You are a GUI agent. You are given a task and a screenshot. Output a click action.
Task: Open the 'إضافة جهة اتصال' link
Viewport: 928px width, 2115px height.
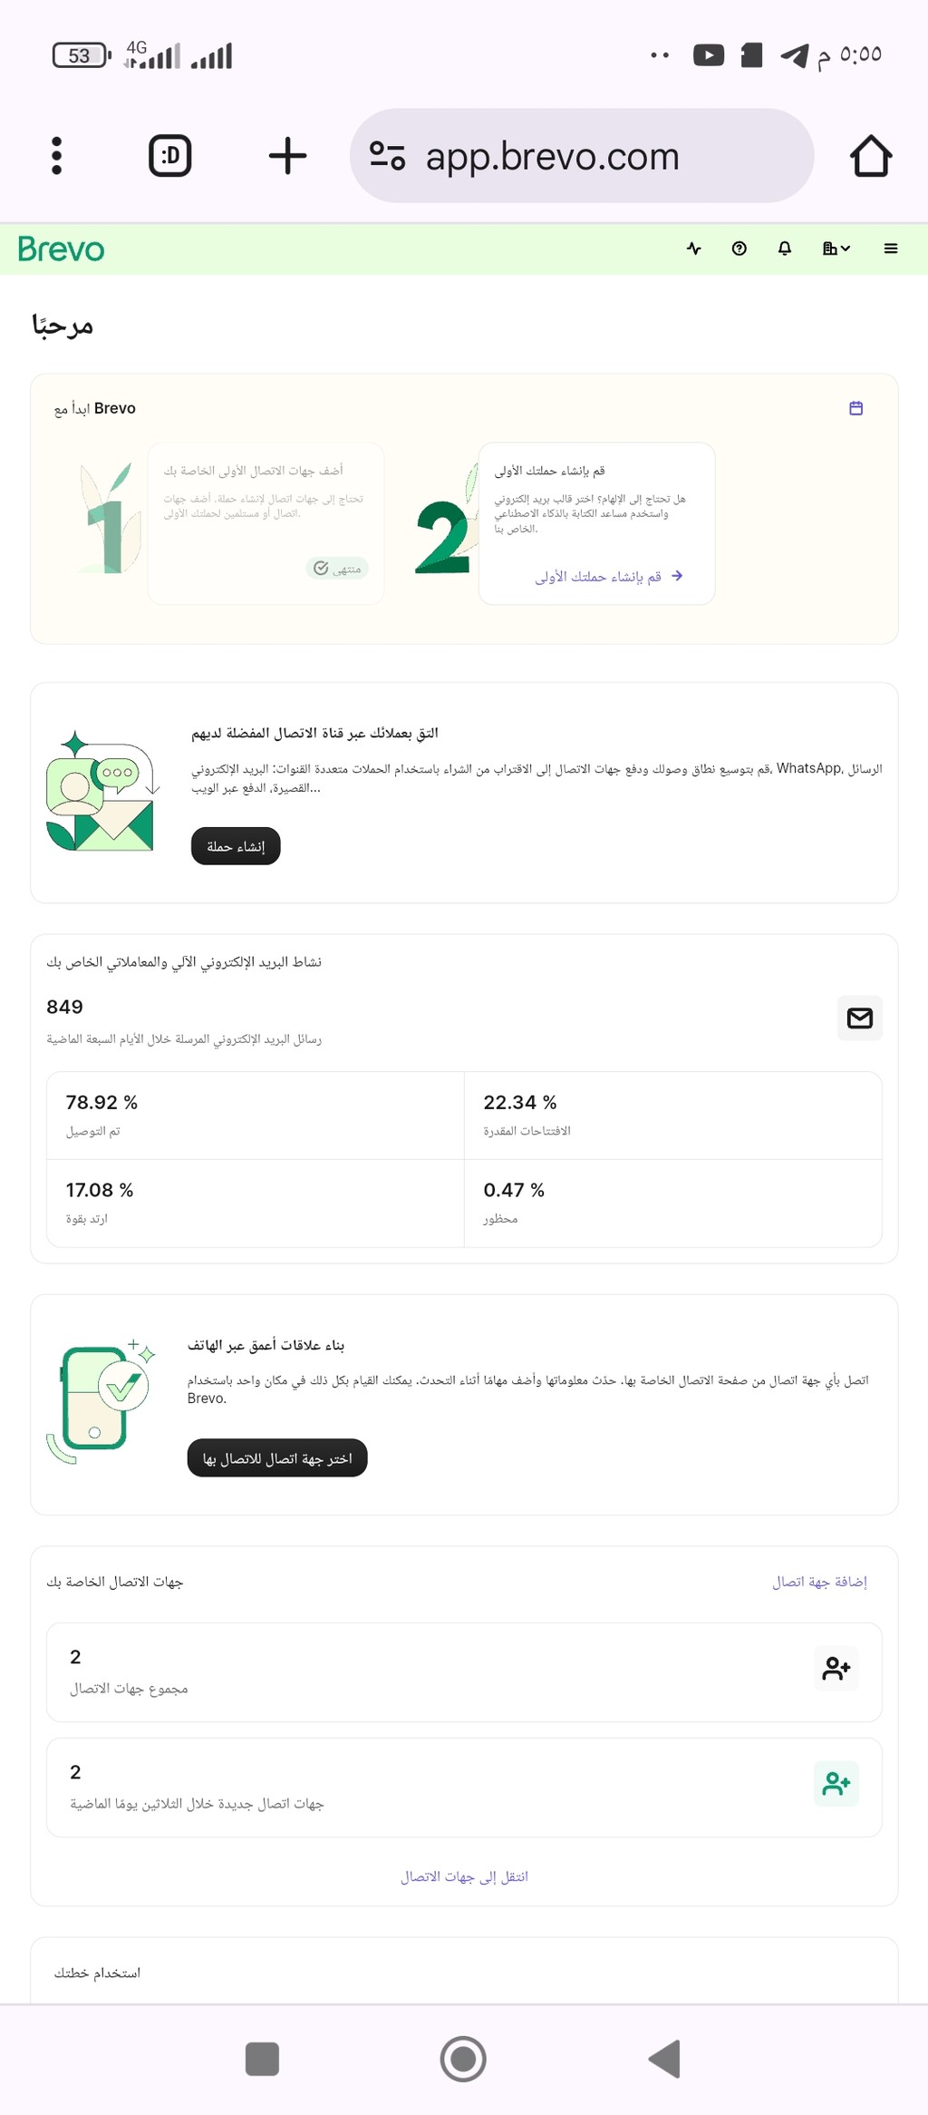coord(819,1582)
